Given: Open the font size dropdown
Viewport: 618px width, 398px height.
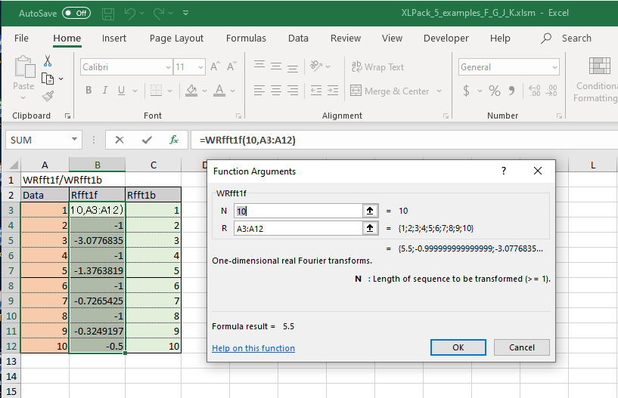Looking at the screenshot, I should 200,67.
